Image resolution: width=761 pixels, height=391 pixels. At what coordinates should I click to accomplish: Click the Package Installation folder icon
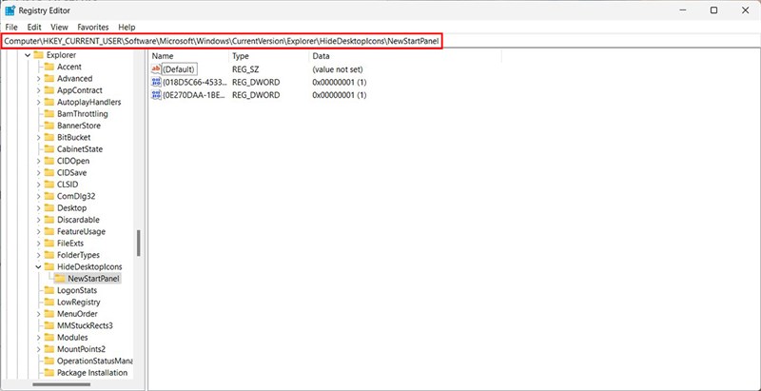49,373
